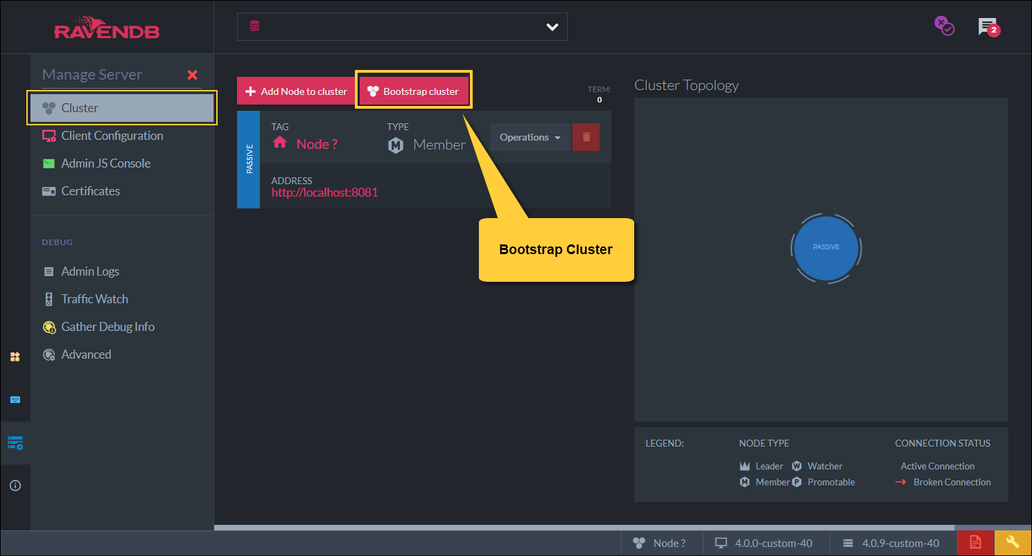Viewport: 1032px width, 556px height.
Task: Click the Node ? tag label
Action: coord(317,144)
